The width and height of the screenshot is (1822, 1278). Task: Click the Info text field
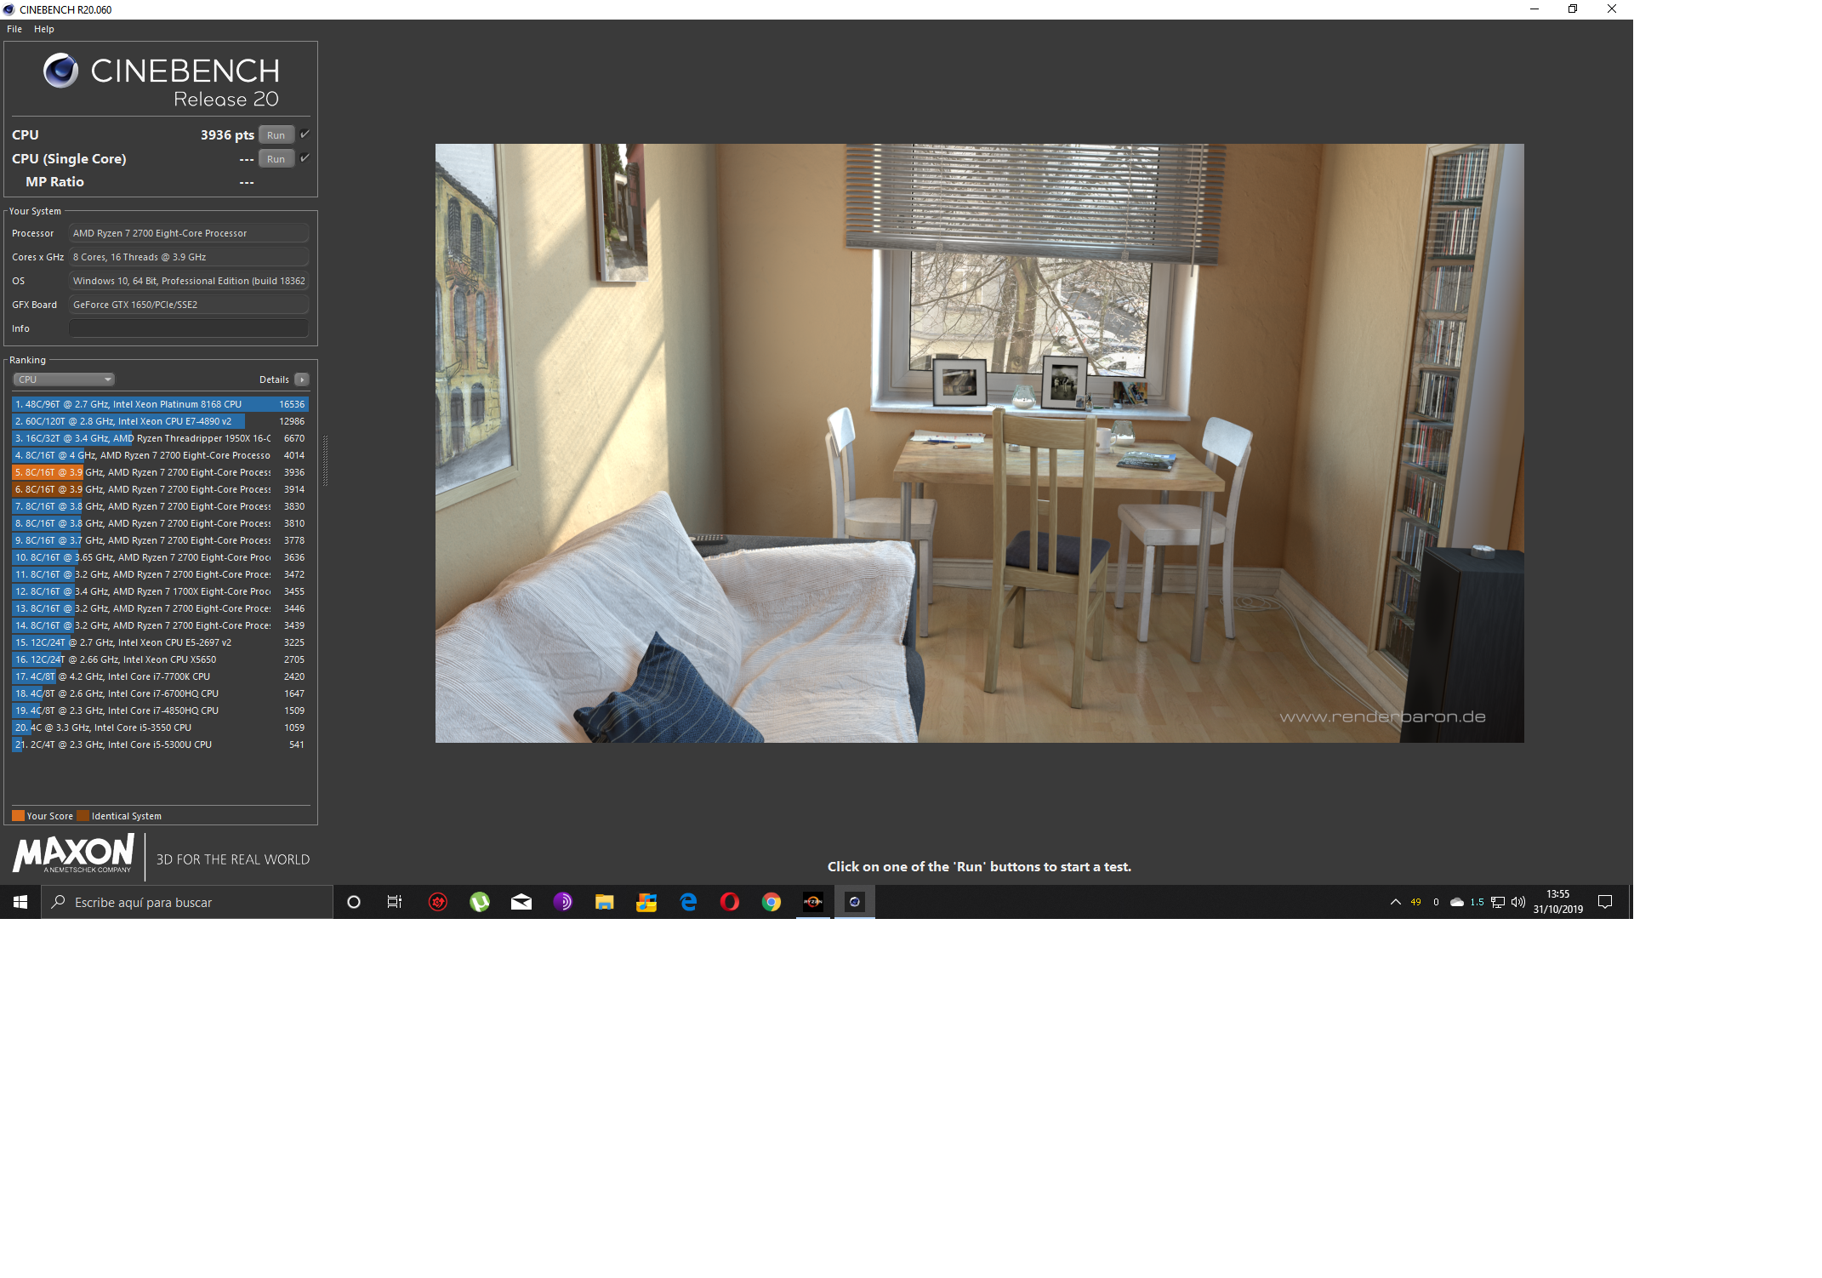click(x=189, y=328)
